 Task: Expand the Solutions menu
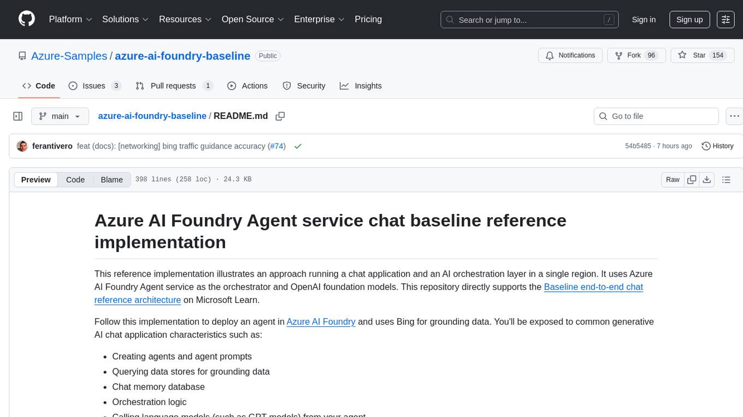point(126,19)
